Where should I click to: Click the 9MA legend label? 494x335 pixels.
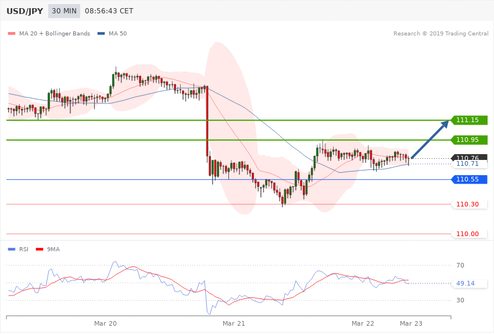(53, 250)
